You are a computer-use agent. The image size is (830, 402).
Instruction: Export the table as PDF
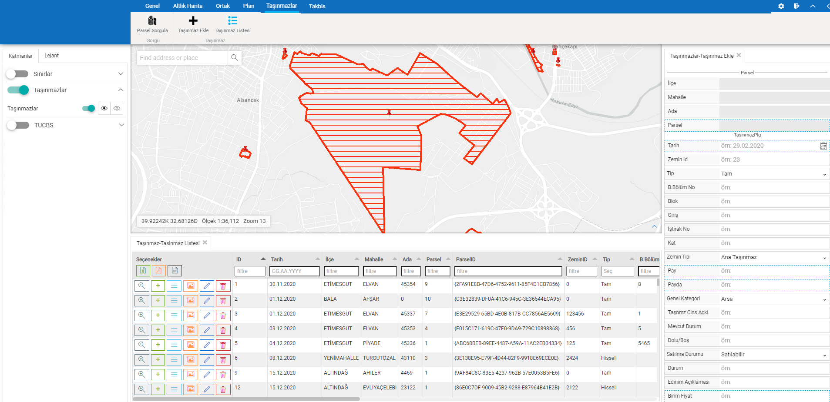[158, 270]
